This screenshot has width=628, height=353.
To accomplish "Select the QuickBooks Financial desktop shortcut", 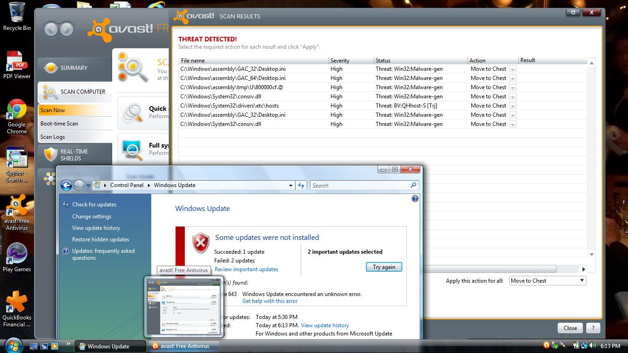I will (17, 309).
